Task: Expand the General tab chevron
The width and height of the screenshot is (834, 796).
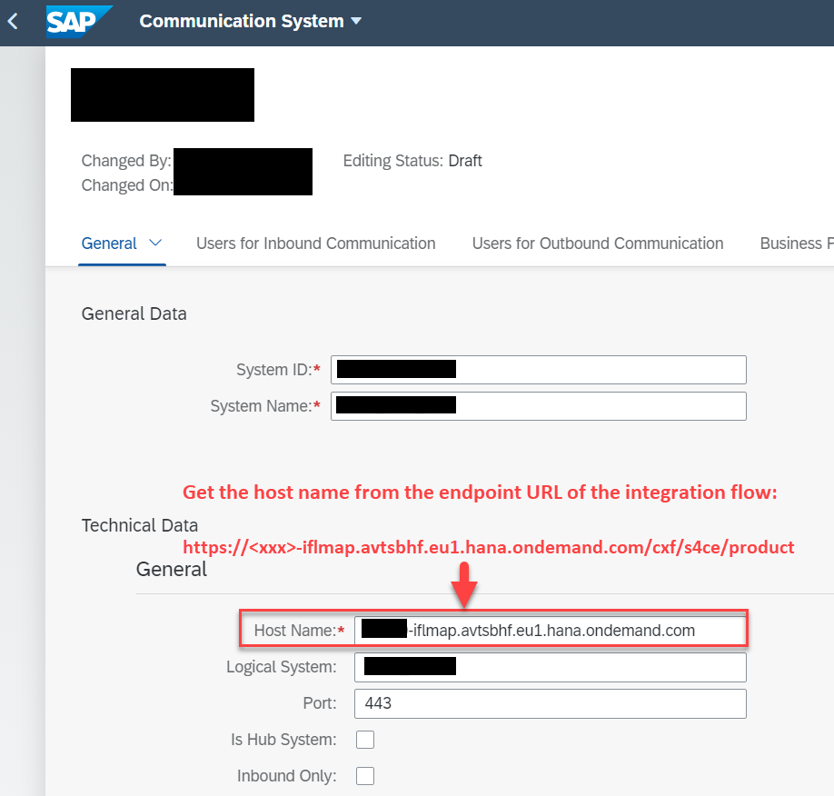Action: point(155,244)
